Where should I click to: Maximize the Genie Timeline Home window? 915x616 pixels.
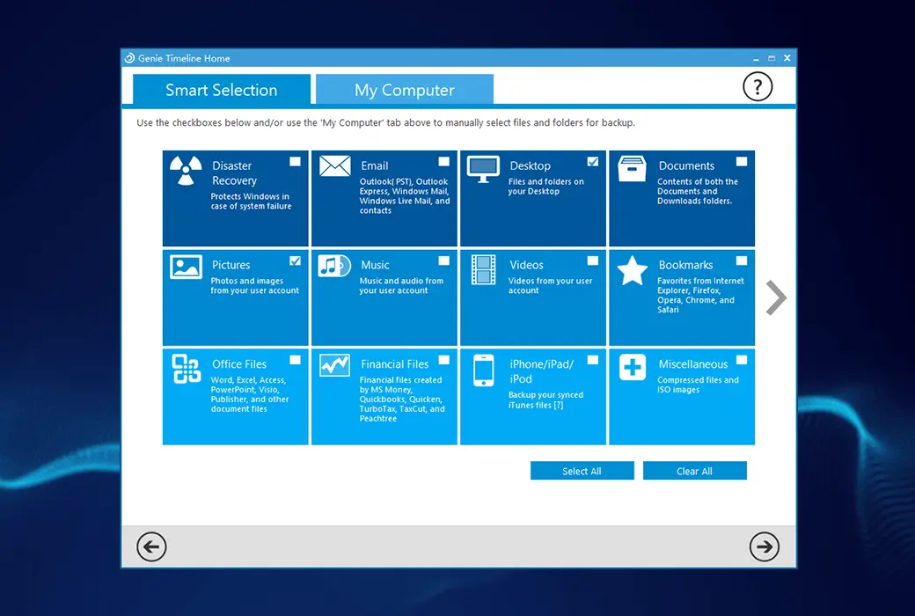pos(772,58)
